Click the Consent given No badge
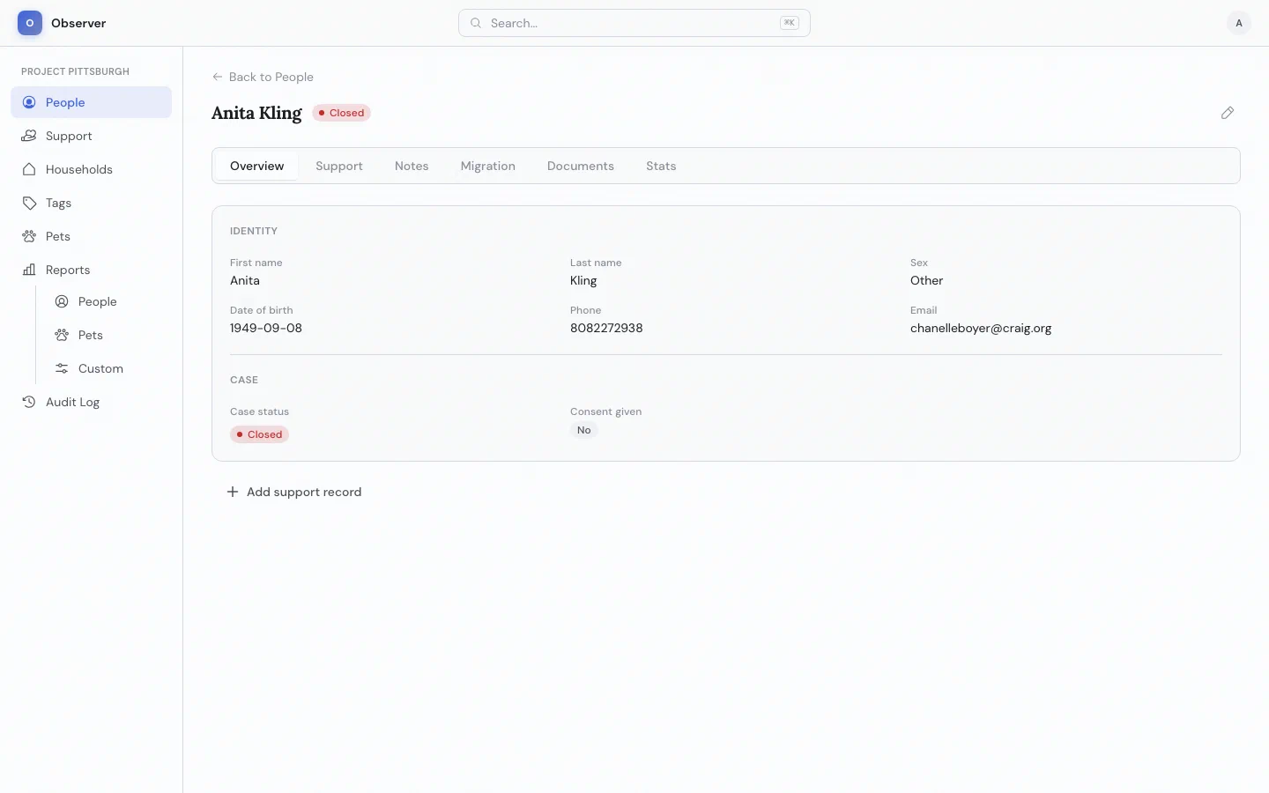1269x793 pixels. (584, 430)
